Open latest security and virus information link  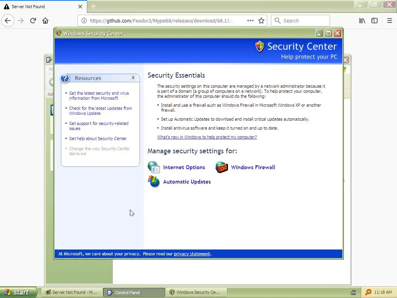[99, 95]
